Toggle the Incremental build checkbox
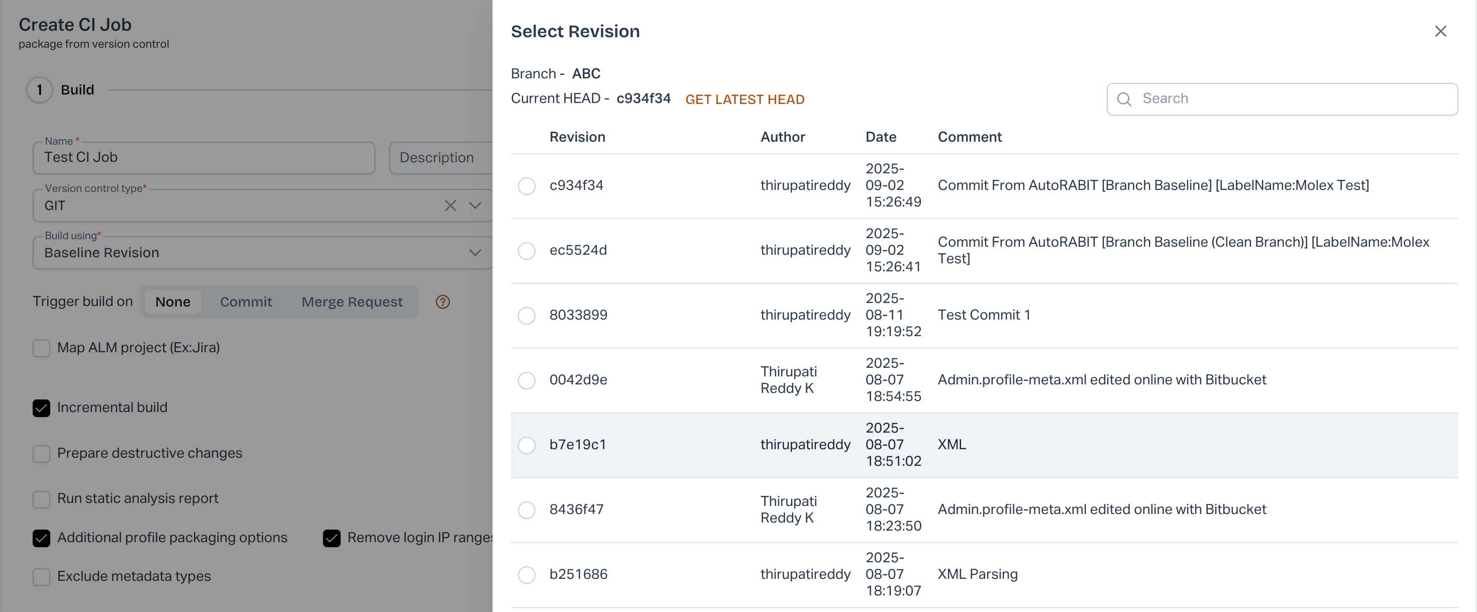The image size is (1477, 612). pyautogui.click(x=41, y=408)
